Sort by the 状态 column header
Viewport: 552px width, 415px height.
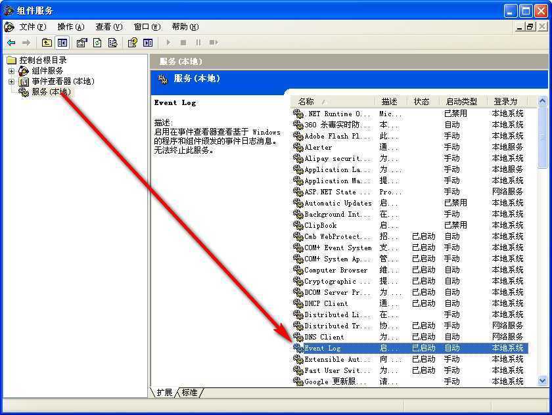[423, 102]
